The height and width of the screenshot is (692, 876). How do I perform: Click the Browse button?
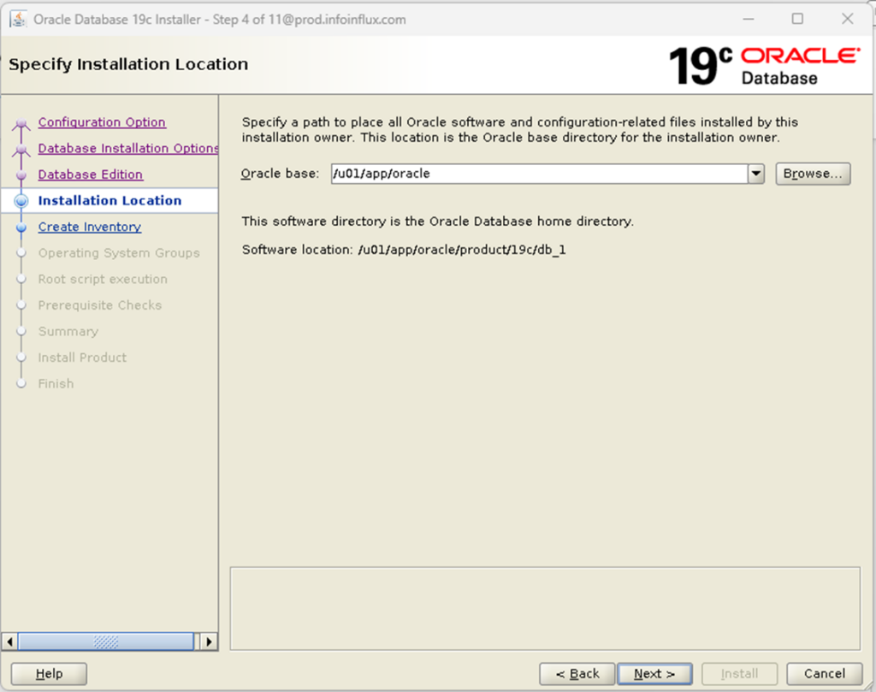tap(813, 174)
